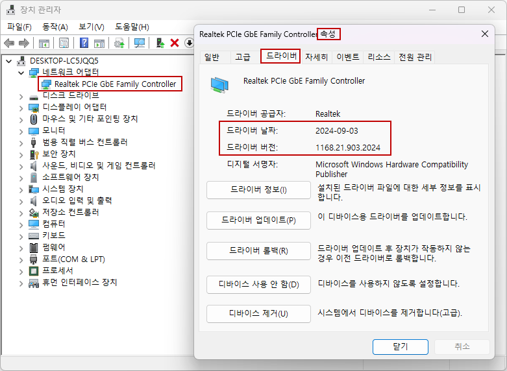
Task: Expand the 모니터 chevron
Action: 21,132
